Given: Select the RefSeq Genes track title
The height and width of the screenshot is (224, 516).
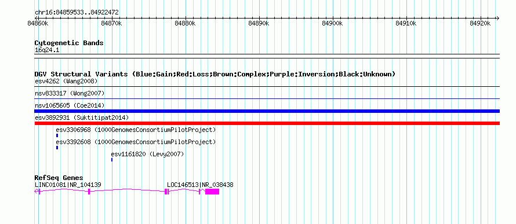Looking at the screenshot, I should 59,178.
